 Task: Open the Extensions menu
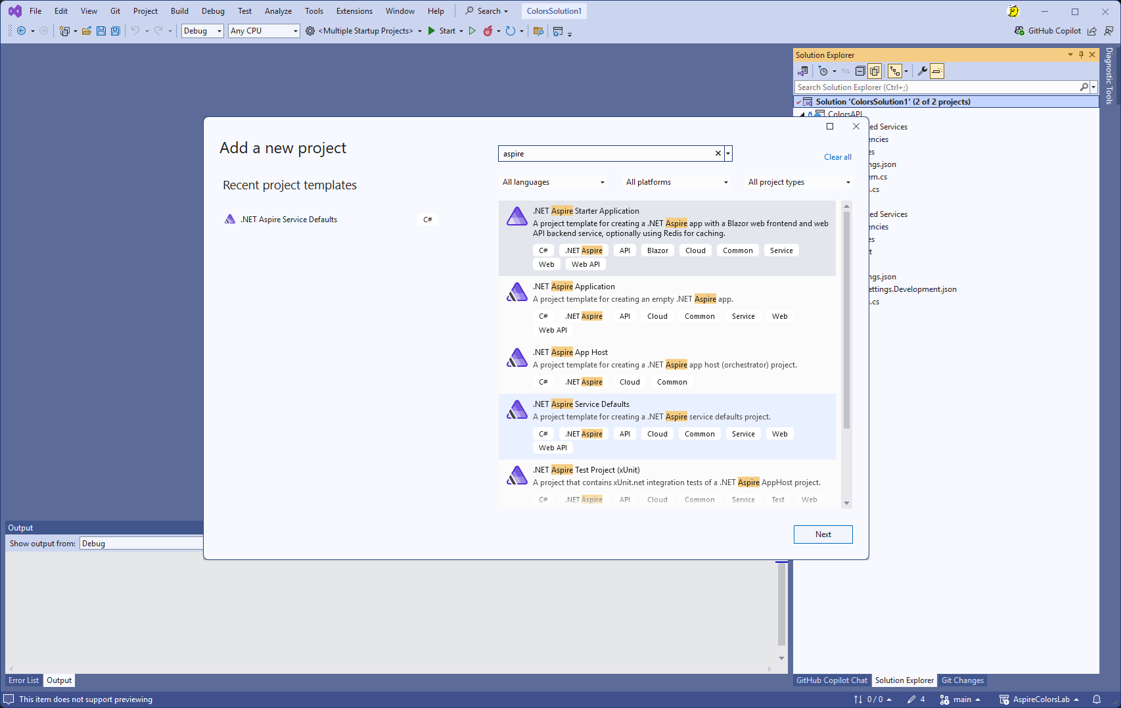point(354,11)
